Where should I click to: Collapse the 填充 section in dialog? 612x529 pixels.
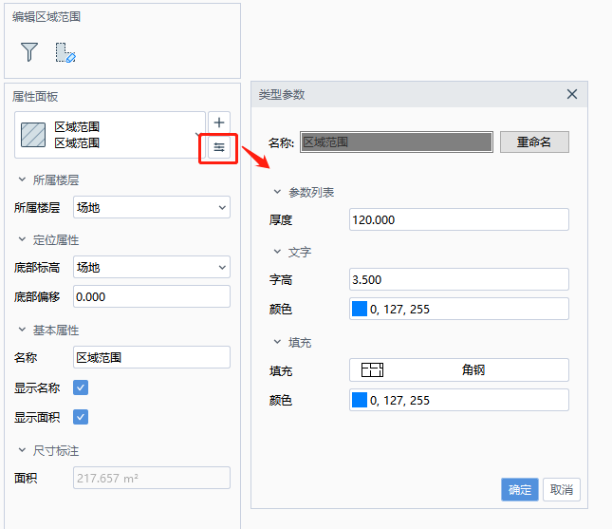(277, 342)
